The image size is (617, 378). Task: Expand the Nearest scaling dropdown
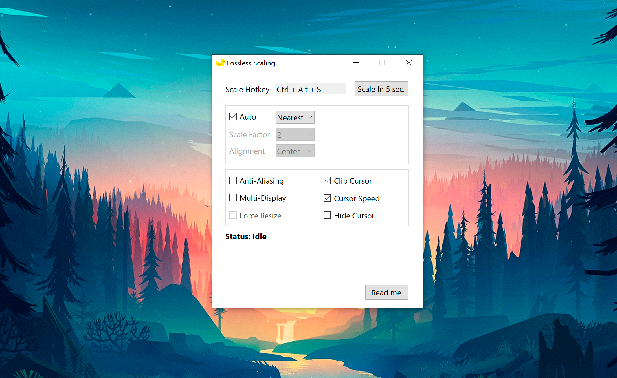(294, 117)
